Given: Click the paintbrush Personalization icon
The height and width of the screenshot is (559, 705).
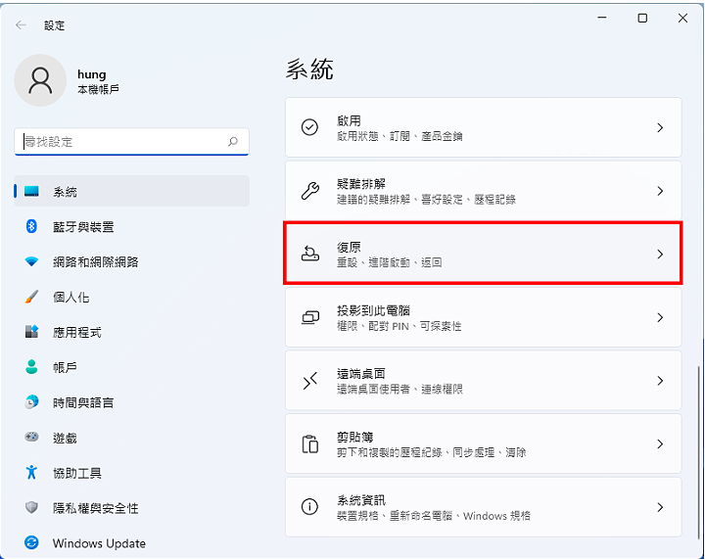Looking at the screenshot, I should [31, 297].
